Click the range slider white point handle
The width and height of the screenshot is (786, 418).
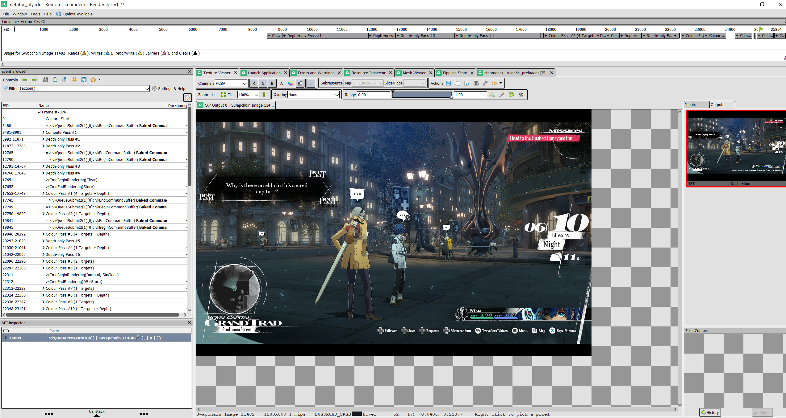(451, 97)
